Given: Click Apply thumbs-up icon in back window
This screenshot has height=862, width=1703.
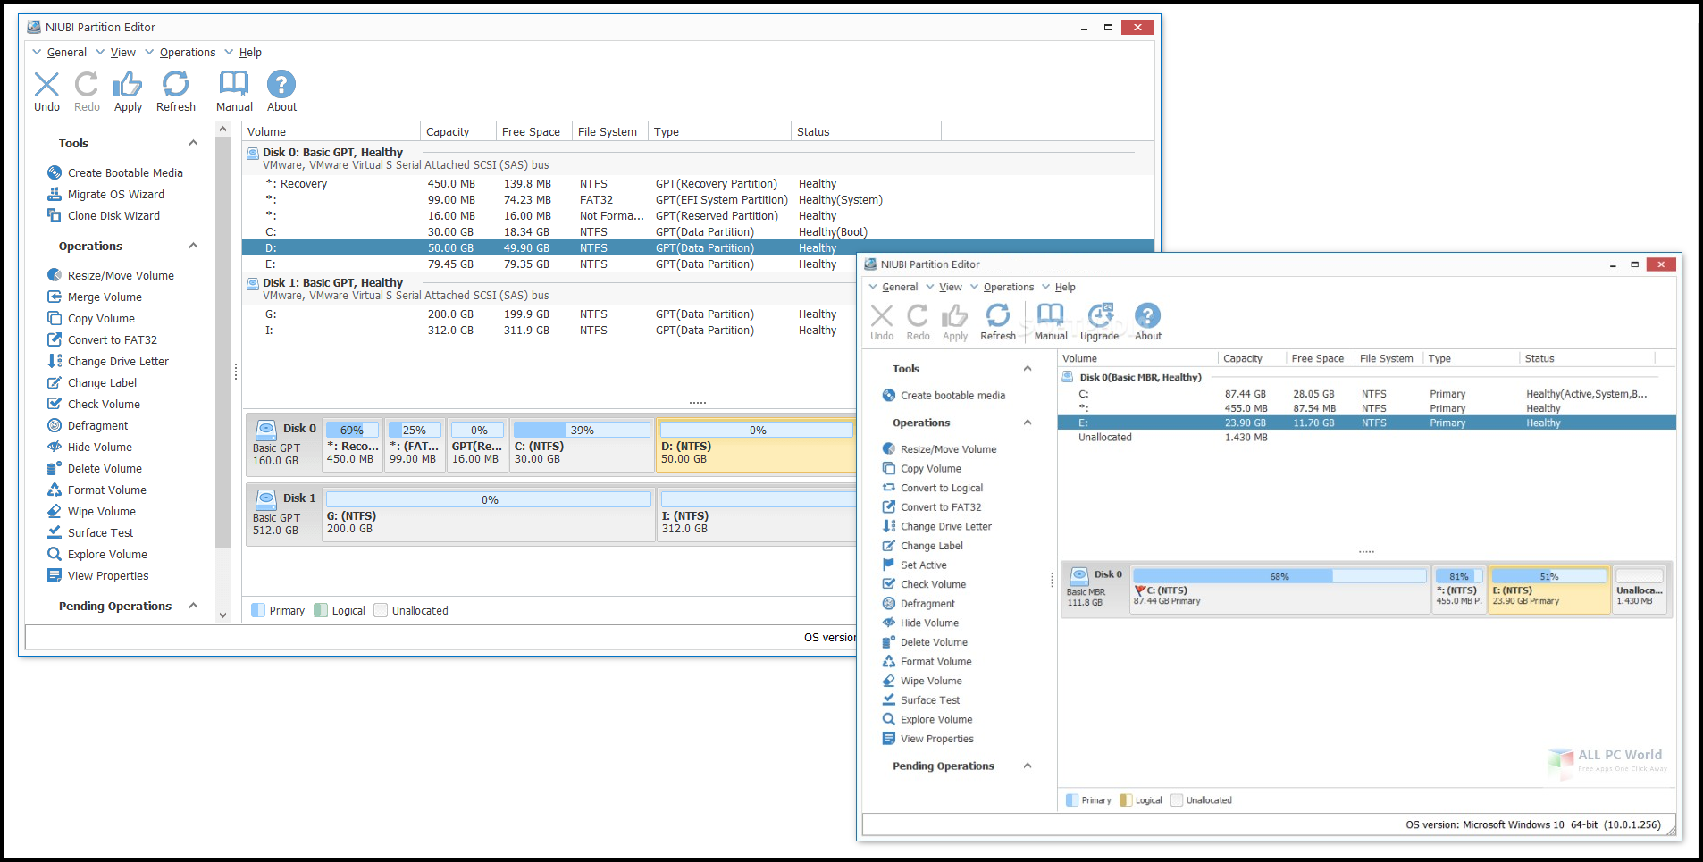Looking at the screenshot, I should [128, 85].
